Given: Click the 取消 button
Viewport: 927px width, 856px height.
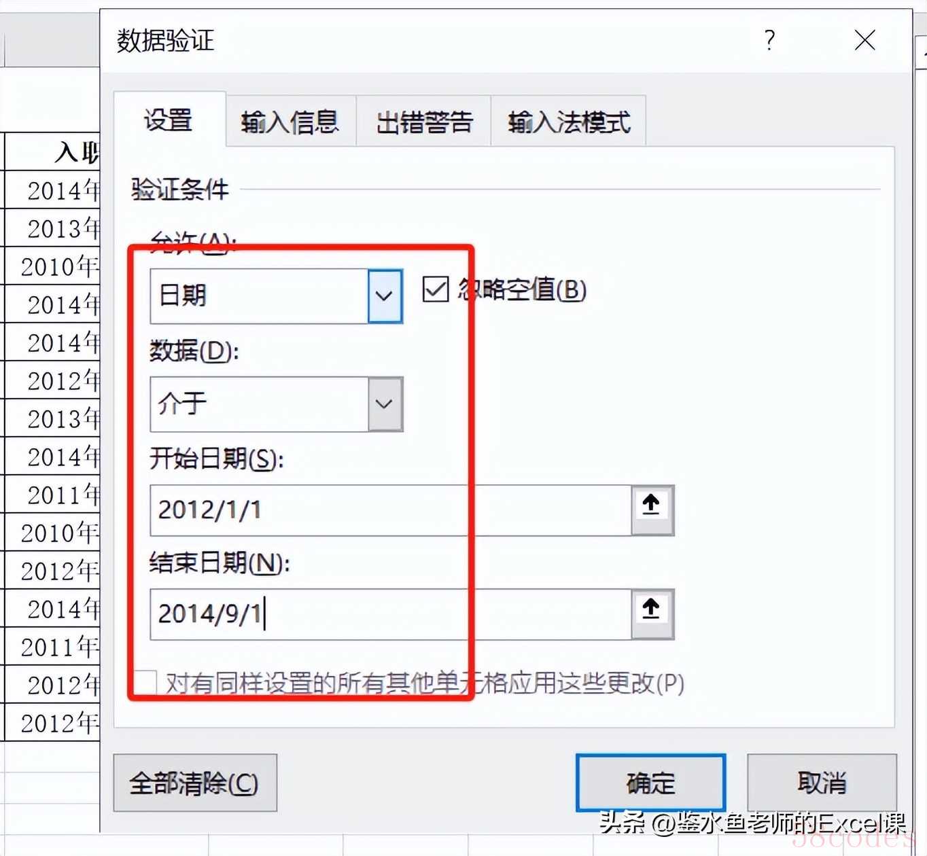Looking at the screenshot, I should pyautogui.click(x=822, y=783).
